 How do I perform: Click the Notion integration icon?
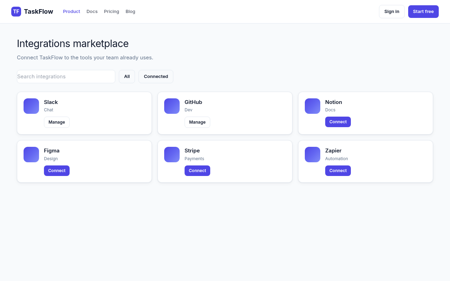(313, 106)
